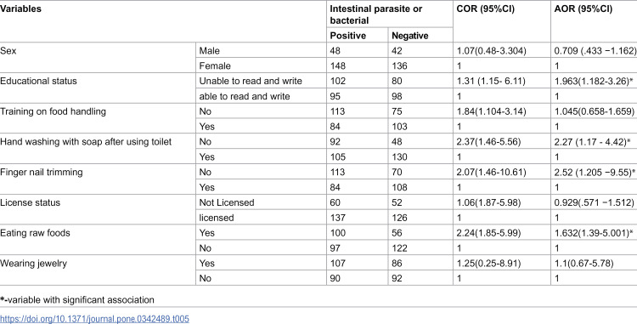Select the Hand washing with soap label
Screen dimensions: 637x324
(86, 142)
